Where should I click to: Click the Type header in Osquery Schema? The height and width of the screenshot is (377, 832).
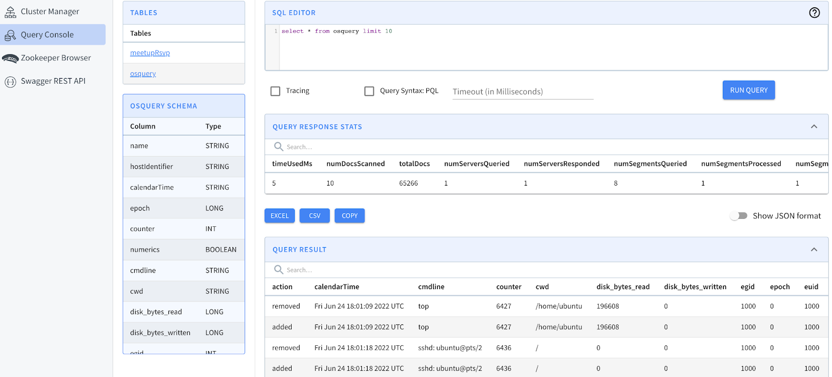pos(213,126)
